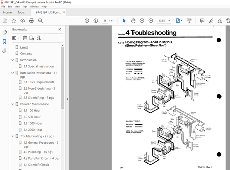Switch to the Tools tab

point(21,13)
